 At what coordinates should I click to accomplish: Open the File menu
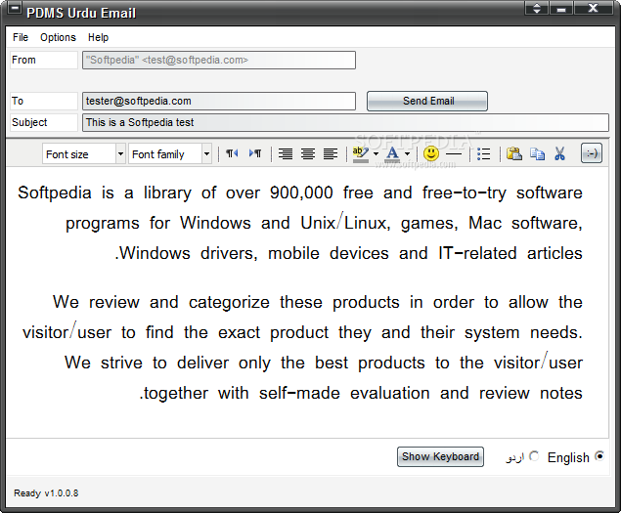(x=21, y=37)
